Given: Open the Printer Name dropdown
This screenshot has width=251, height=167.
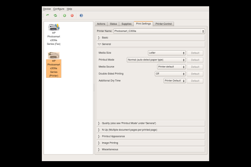Looking at the screenshot, I should pos(159,31).
